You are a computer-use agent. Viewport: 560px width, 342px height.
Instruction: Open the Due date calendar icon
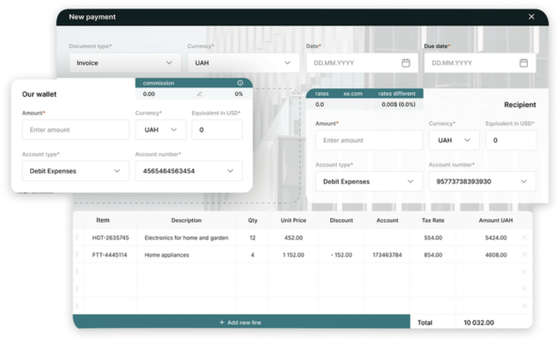523,63
